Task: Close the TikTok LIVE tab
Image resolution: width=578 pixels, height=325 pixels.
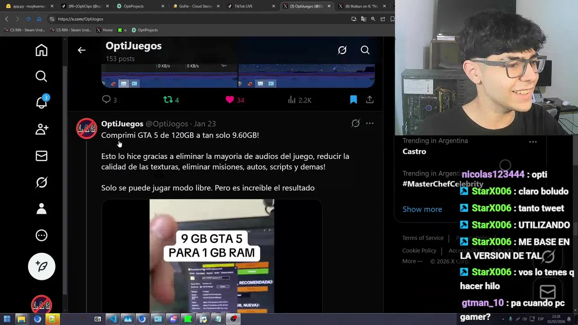Action: 274,6
